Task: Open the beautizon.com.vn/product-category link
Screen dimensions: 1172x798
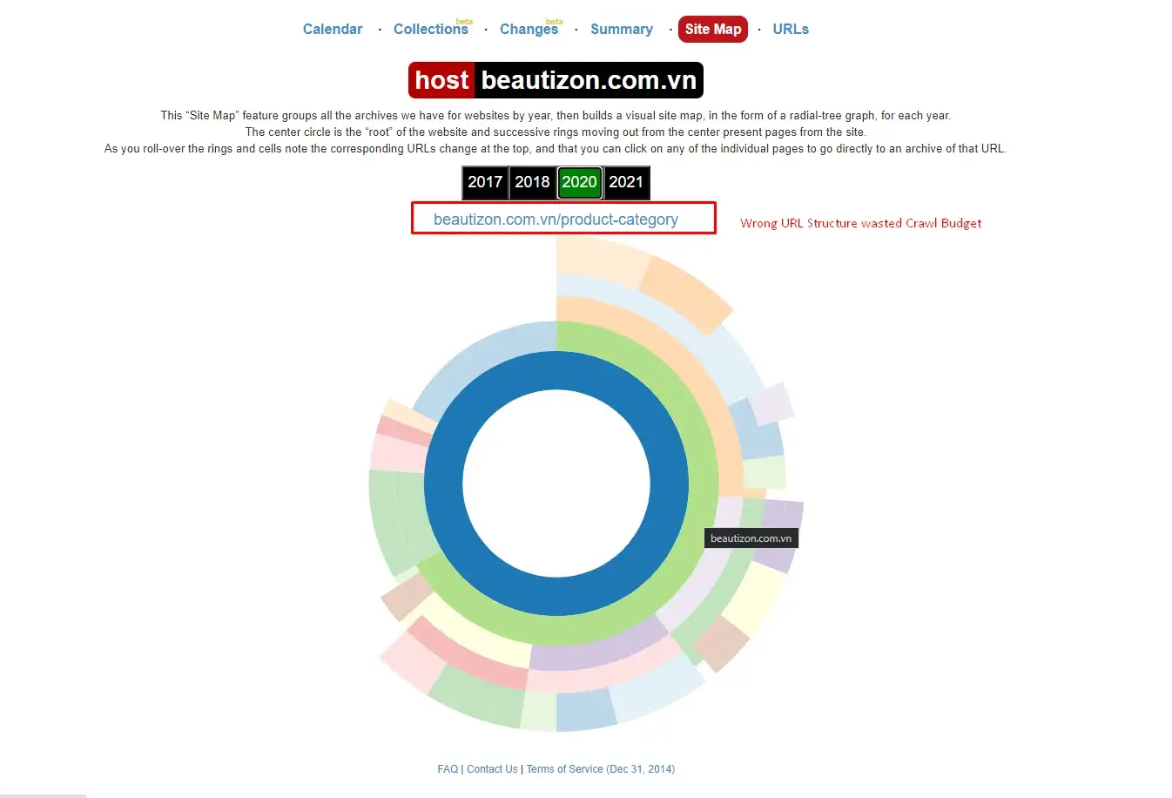Action: tap(556, 220)
